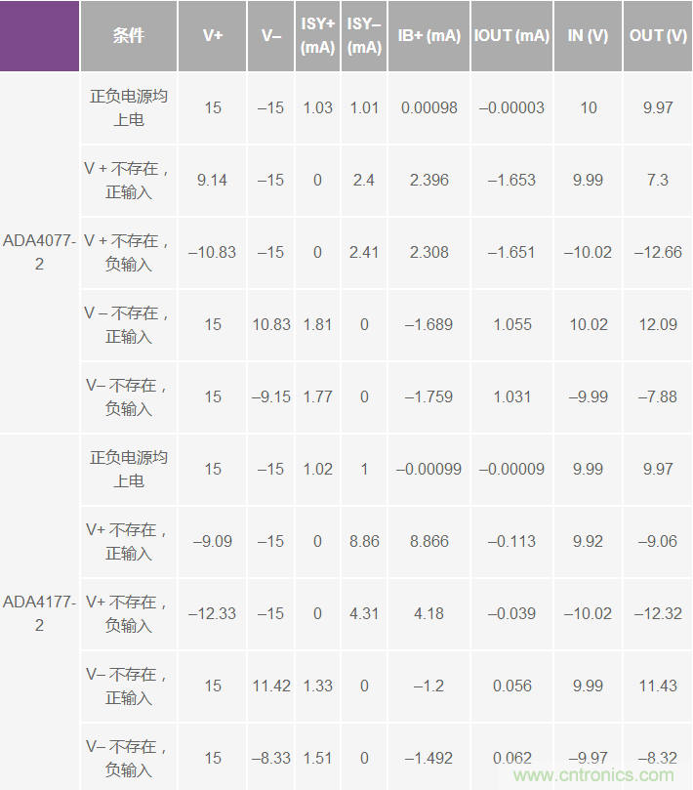Click the V+ value –12.33
The height and width of the screenshot is (790, 693).
click(213, 613)
